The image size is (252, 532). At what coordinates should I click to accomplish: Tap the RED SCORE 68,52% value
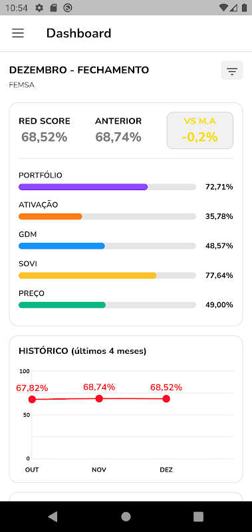coord(45,137)
